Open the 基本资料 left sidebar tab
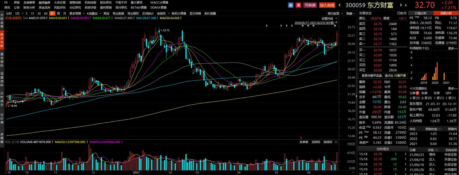This screenshot has height=175, width=459. [2, 60]
